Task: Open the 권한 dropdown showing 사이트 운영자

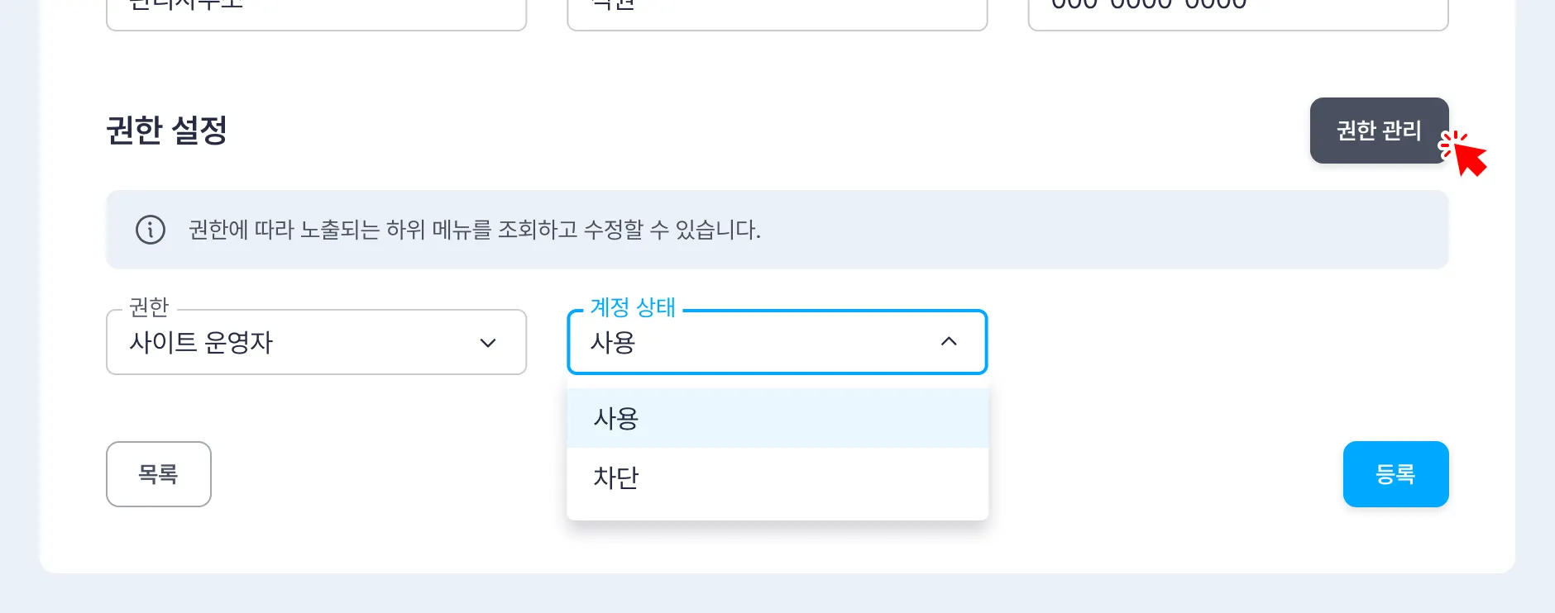Action: click(x=316, y=342)
